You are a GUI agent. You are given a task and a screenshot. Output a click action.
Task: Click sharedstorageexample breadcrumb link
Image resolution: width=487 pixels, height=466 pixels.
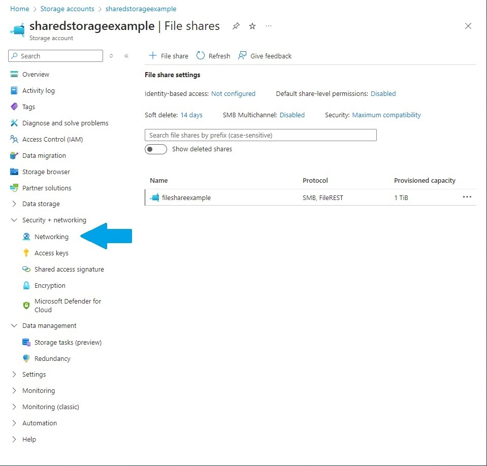tap(141, 9)
